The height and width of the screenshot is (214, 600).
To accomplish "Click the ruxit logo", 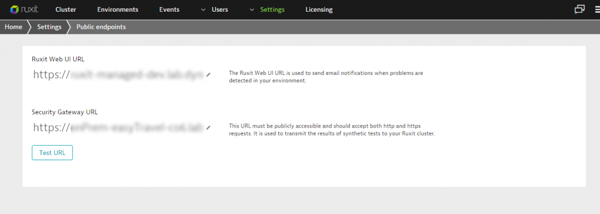I will click(x=24, y=9).
